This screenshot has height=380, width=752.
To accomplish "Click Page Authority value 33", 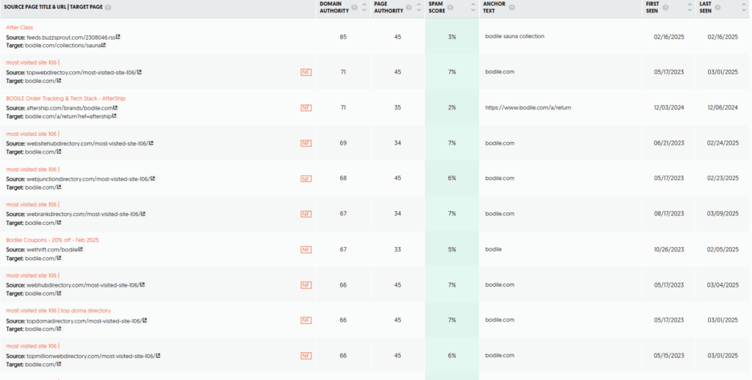I will click(x=397, y=249).
